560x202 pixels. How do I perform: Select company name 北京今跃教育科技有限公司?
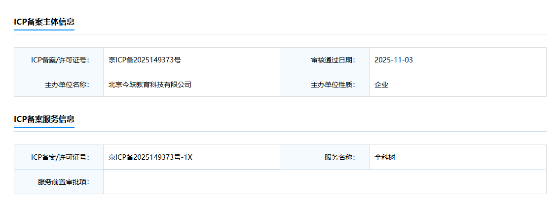click(150, 85)
